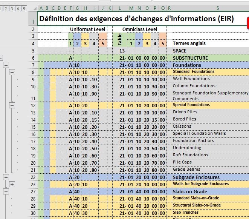Select the Subgrade Enclosures cell

click(211, 177)
